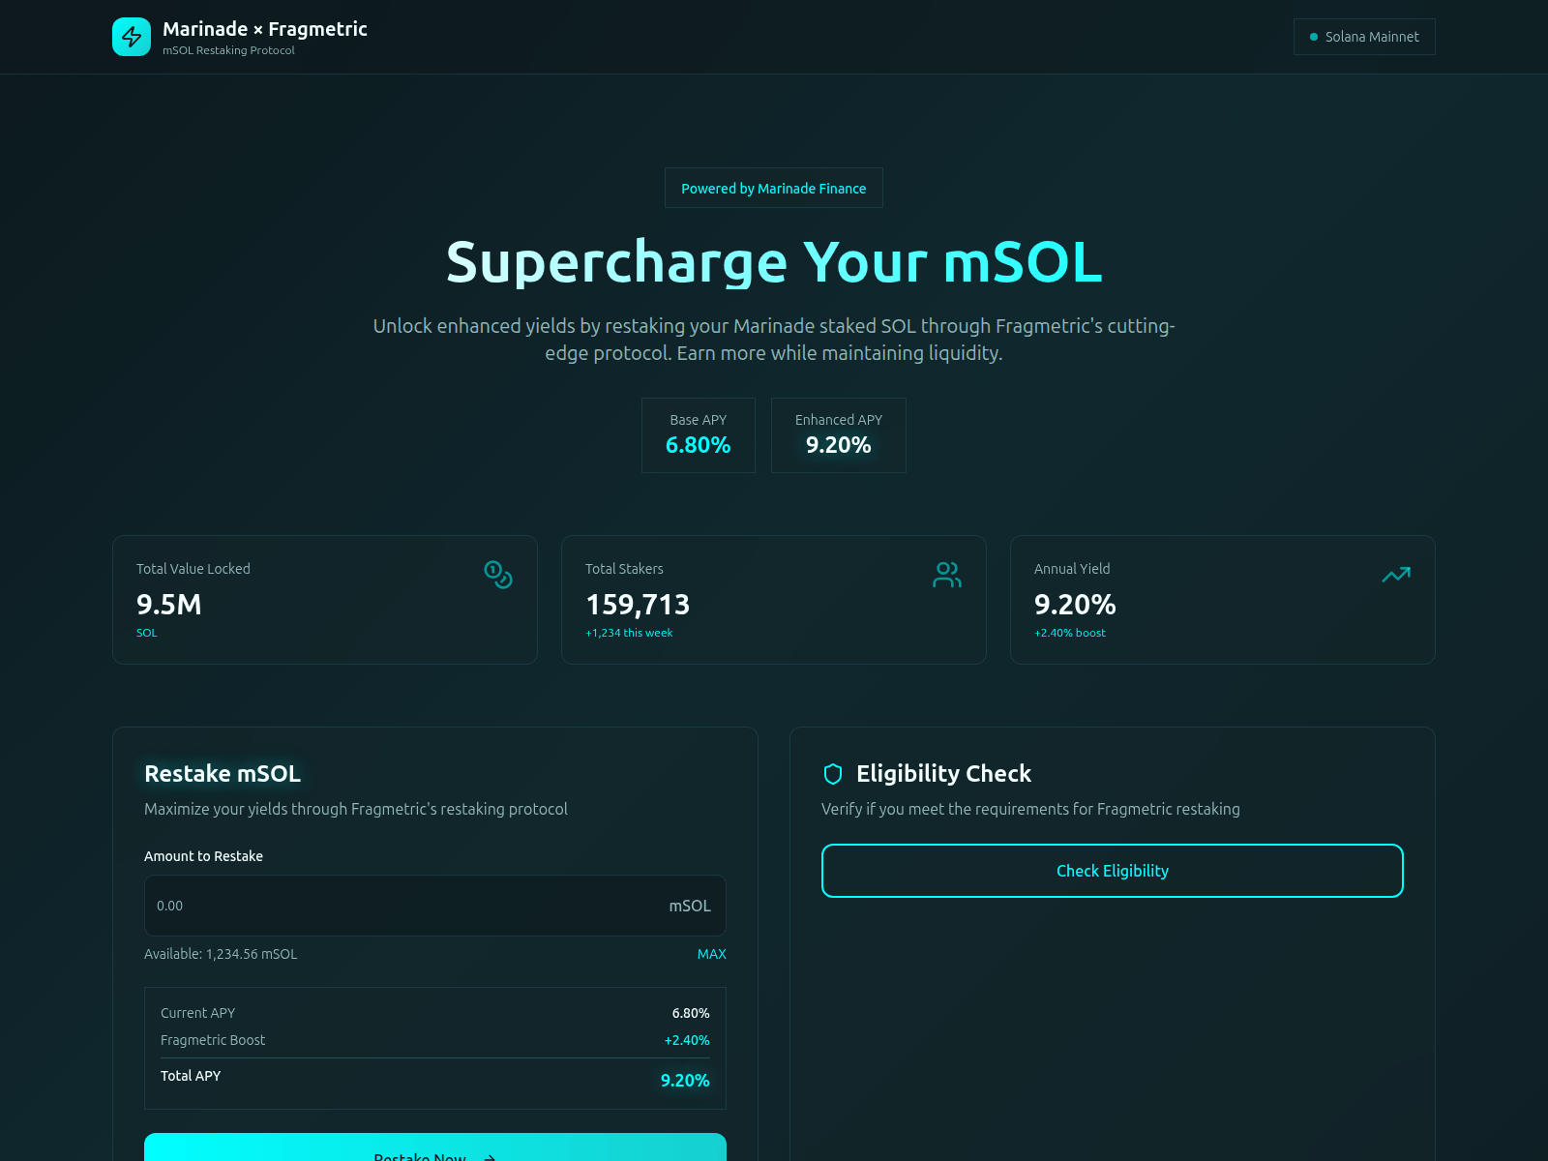This screenshot has width=1548, height=1161.
Task: Click the coins icon in Total Value Locked card
Action: [x=498, y=575]
